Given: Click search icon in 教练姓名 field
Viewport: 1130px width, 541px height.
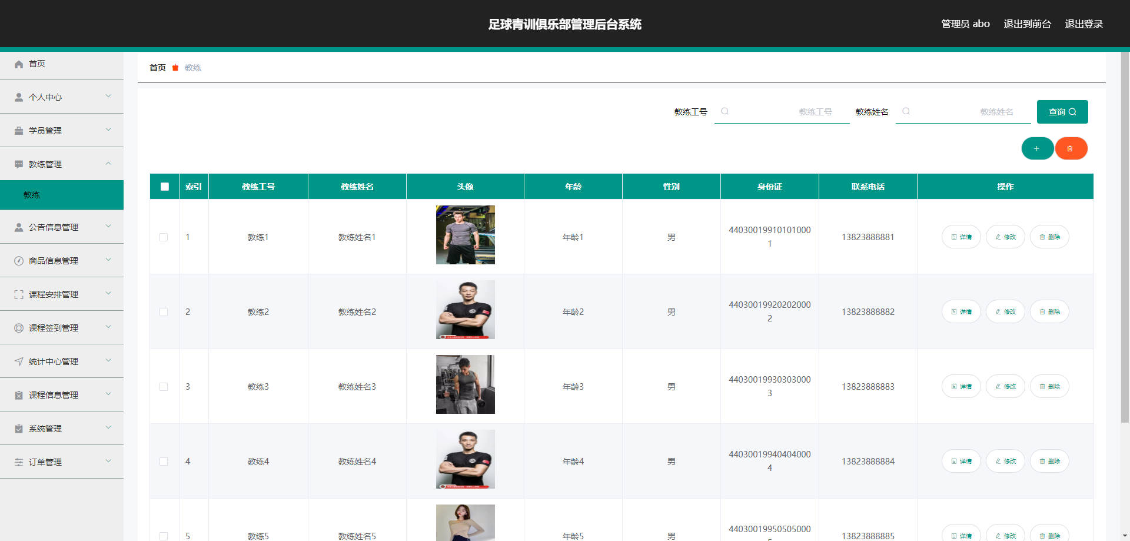Looking at the screenshot, I should [x=906, y=111].
